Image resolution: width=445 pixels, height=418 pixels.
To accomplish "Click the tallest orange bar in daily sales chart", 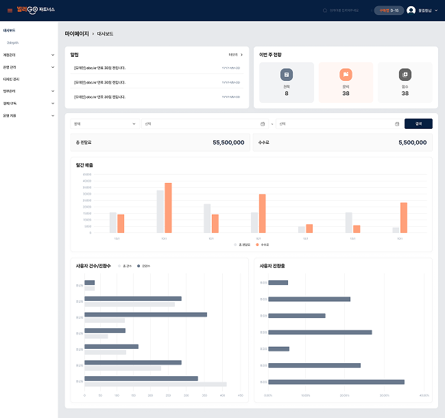I will 168,208.
